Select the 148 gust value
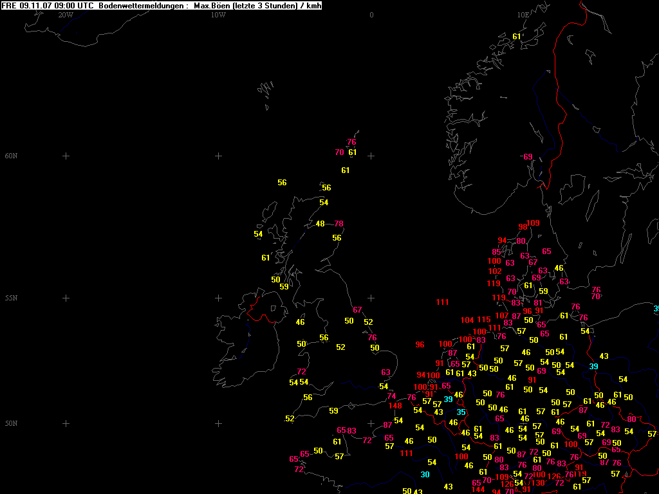The width and height of the screenshot is (659, 494). click(395, 406)
